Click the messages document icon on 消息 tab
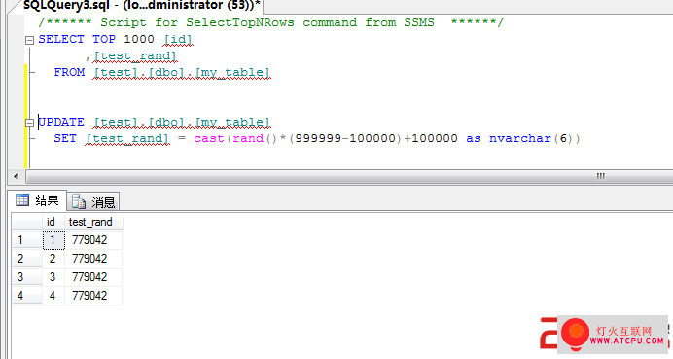 pyautogui.click(x=79, y=201)
